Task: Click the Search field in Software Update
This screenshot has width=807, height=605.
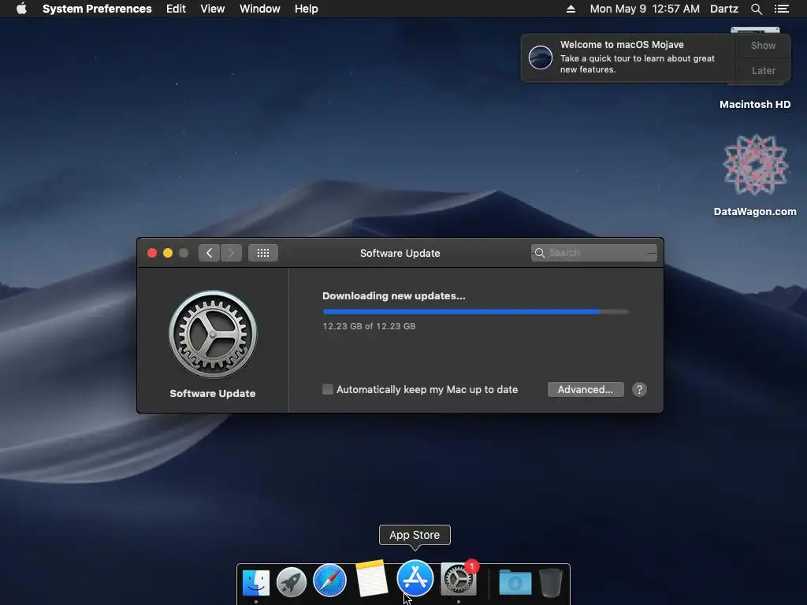Action: (594, 253)
